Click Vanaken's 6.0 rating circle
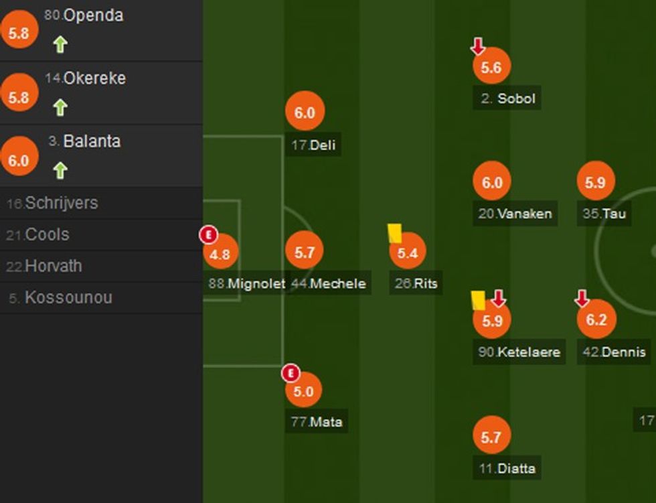The width and height of the screenshot is (656, 503). point(492,182)
